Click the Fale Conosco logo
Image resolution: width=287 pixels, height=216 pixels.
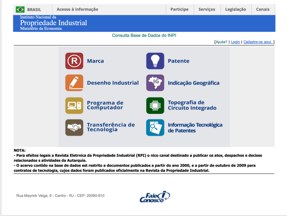pyautogui.click(x=155, y=197)
